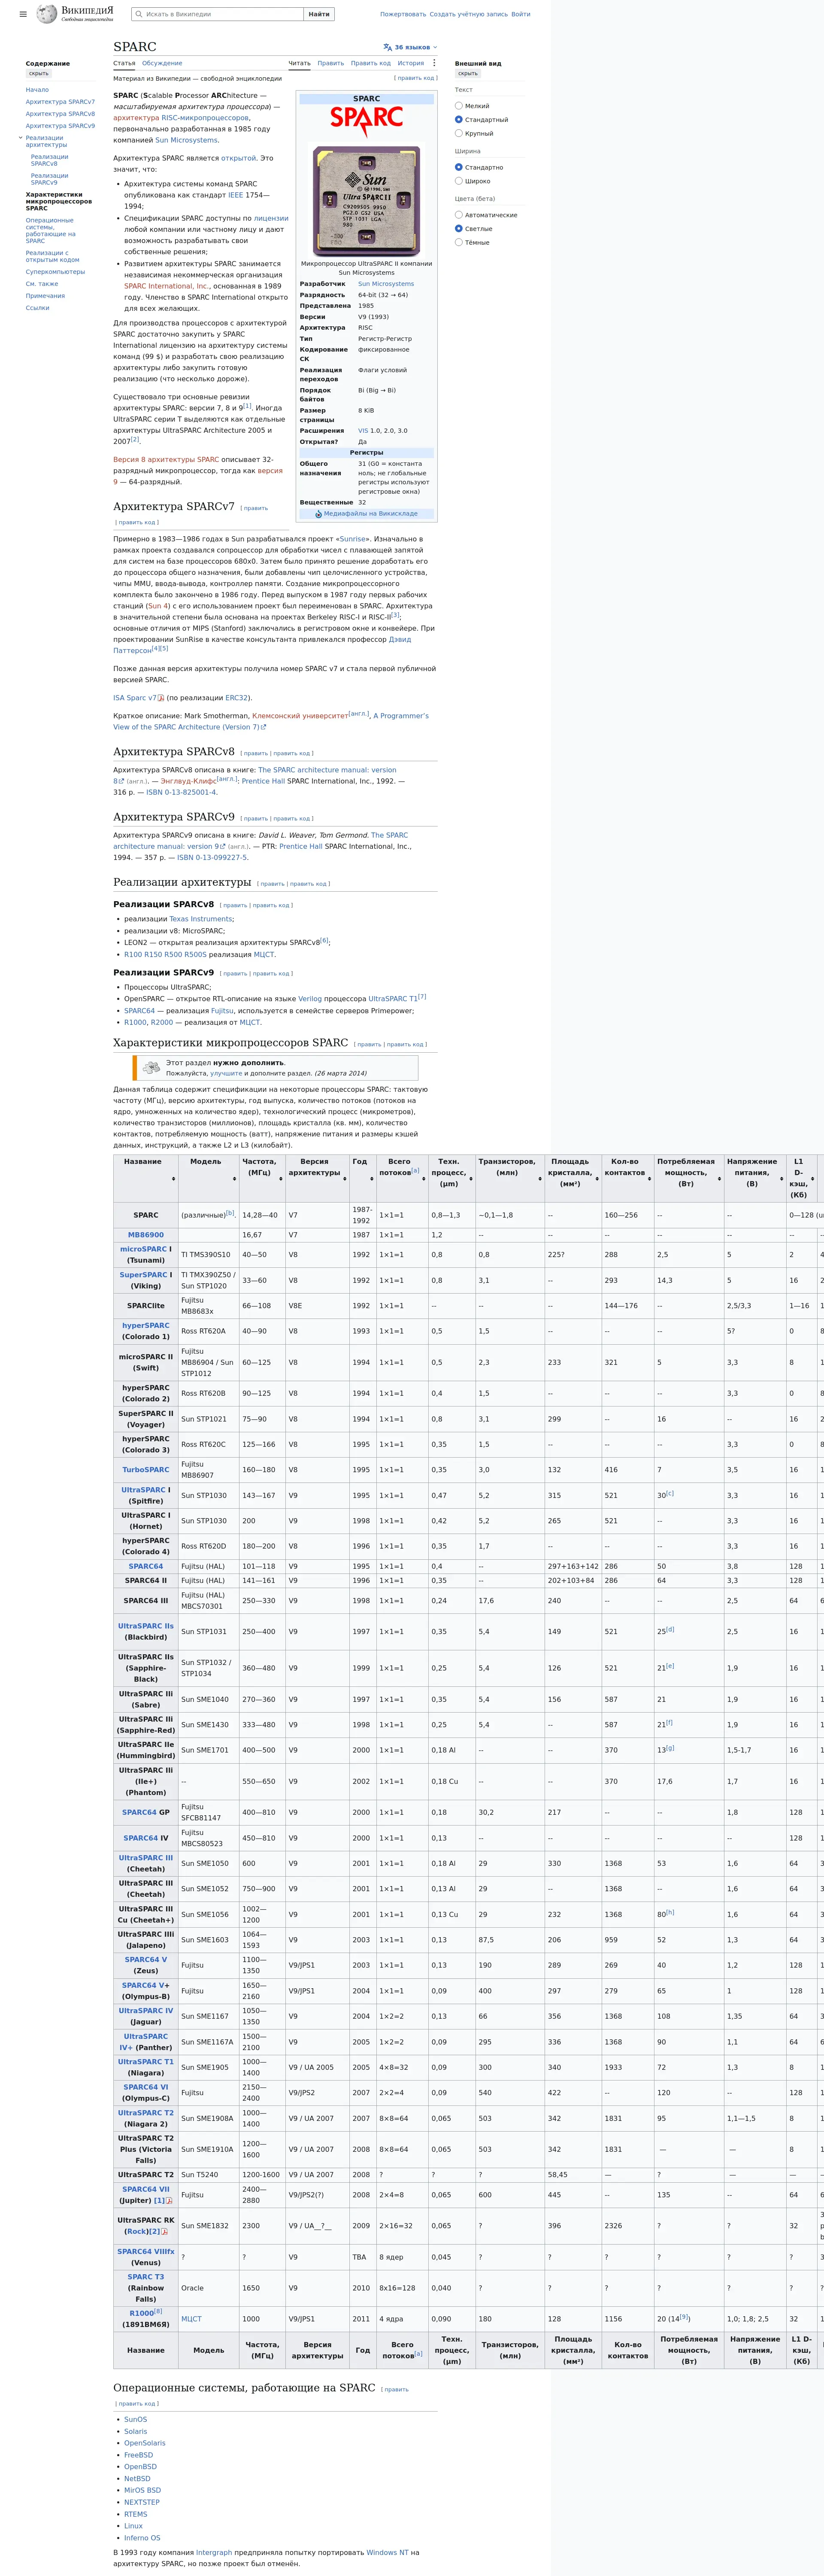824x2576 pixels.
Task: Open the TurboSPARC table link
Action: pyautogui.click(x=146, y=1470)
